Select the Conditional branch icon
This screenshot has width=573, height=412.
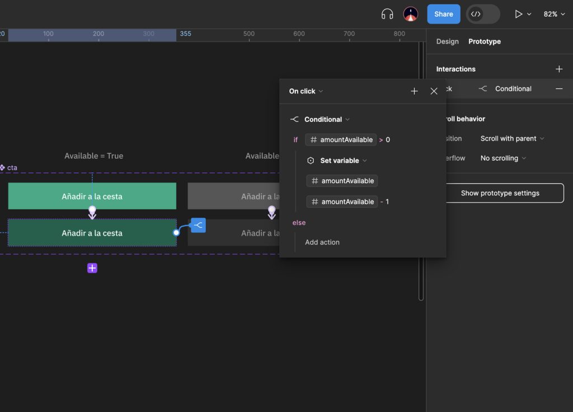point(294,119)
